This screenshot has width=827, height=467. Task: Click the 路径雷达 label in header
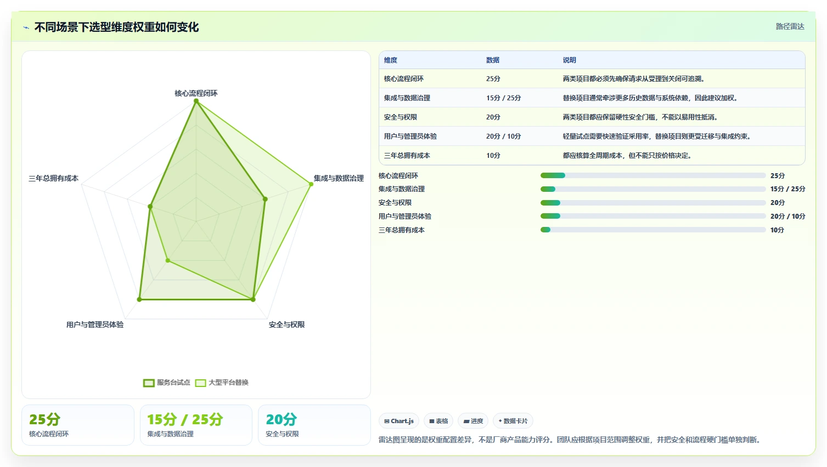pyautogui.click(x=790, y=26)
